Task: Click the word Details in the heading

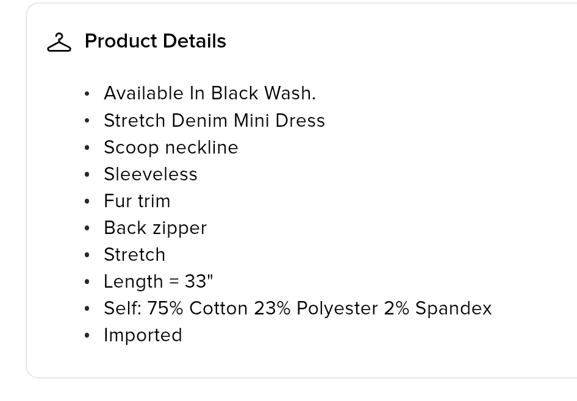Action: click(x=195, y=41)
